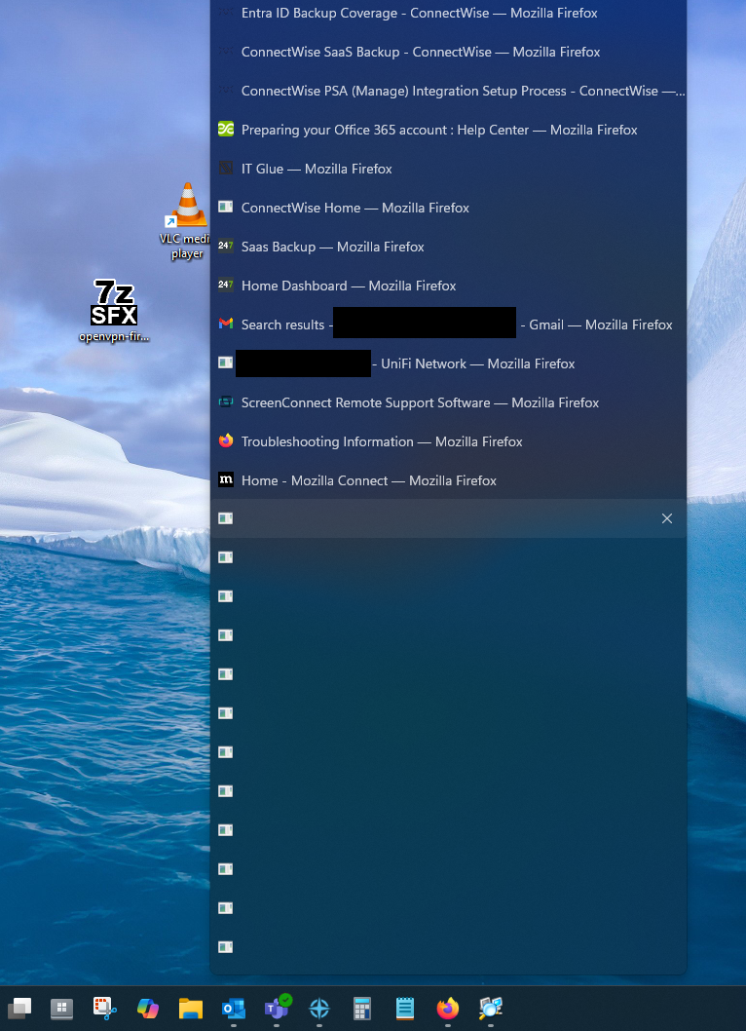Viewport: 746px width, 1031px height.
Task: Open File Explorer from the taskbar
Action: (189, 1009)
